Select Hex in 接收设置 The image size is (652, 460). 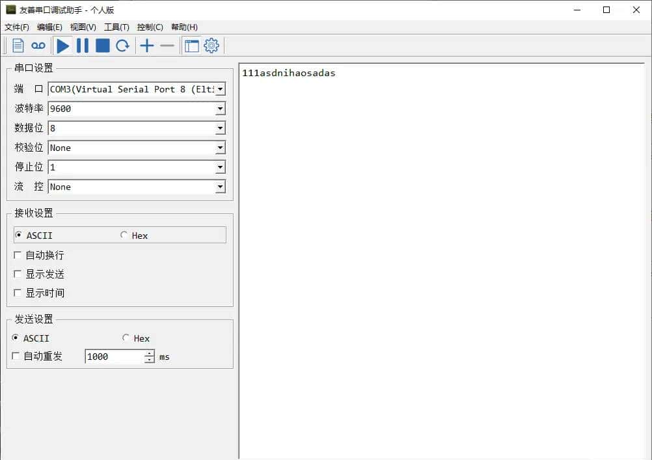pyautogui.click(x=134, y=236)
